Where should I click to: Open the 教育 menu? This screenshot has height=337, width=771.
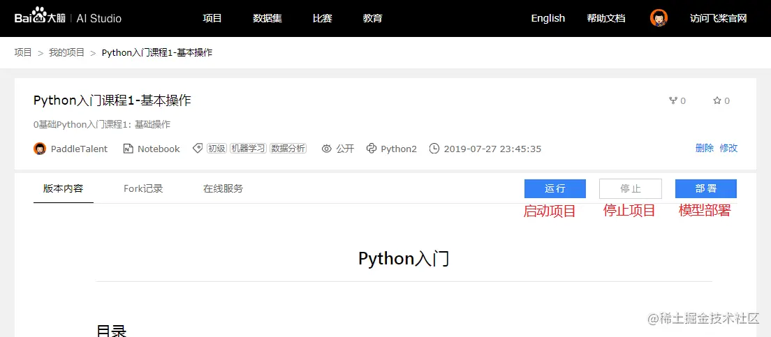pos(373,18)
